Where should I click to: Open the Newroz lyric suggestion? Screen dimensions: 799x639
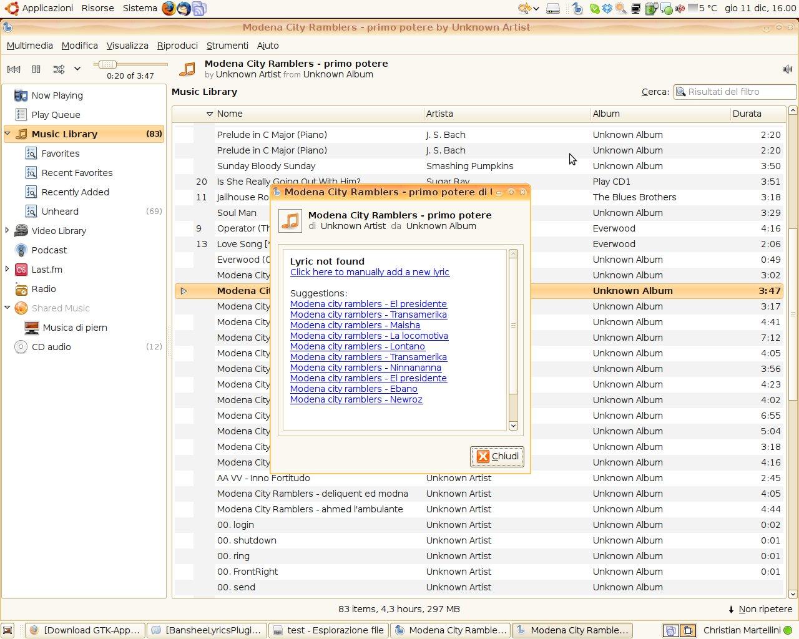tap(356, 399)
